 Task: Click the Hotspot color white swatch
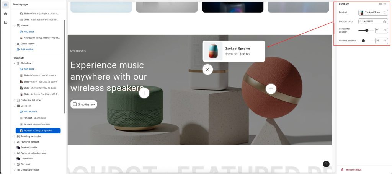(361, 21)
